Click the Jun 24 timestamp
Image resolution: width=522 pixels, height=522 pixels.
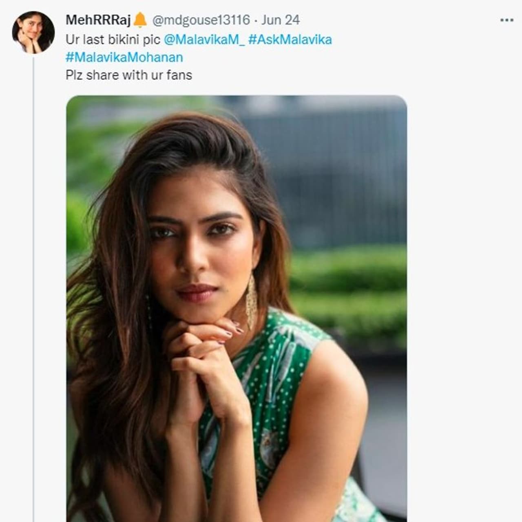tap(280, 20)
